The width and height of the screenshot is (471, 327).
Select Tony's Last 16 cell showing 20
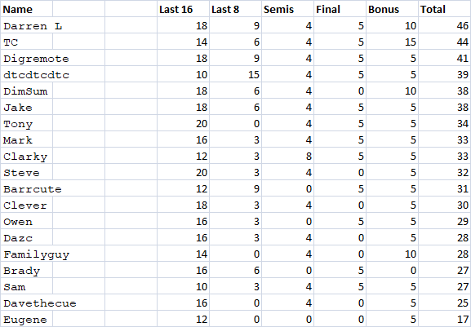pos(183,123)
